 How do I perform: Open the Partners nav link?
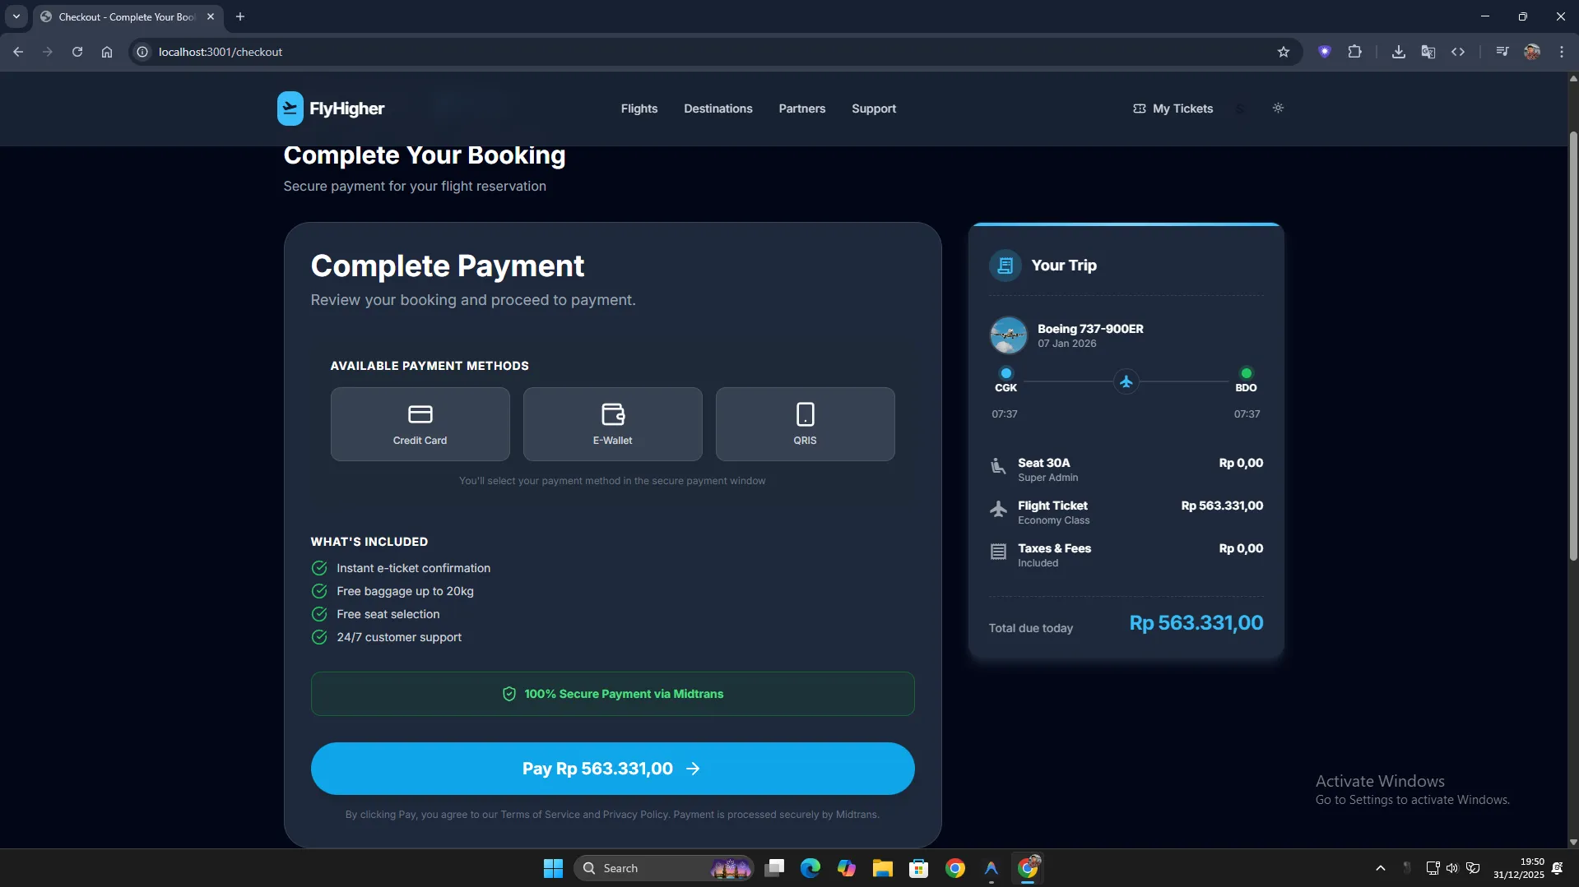pyautogui.click(x=801, y=109)
